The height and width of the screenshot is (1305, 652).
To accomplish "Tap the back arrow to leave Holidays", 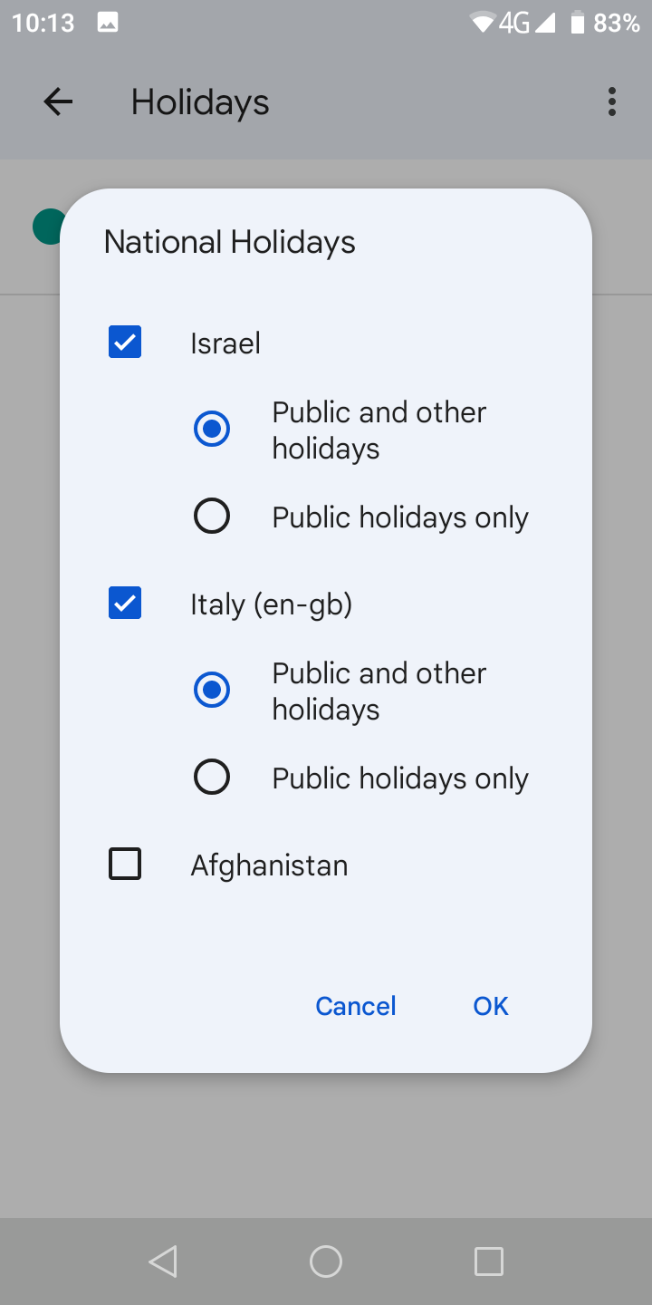I will point(57,101).
